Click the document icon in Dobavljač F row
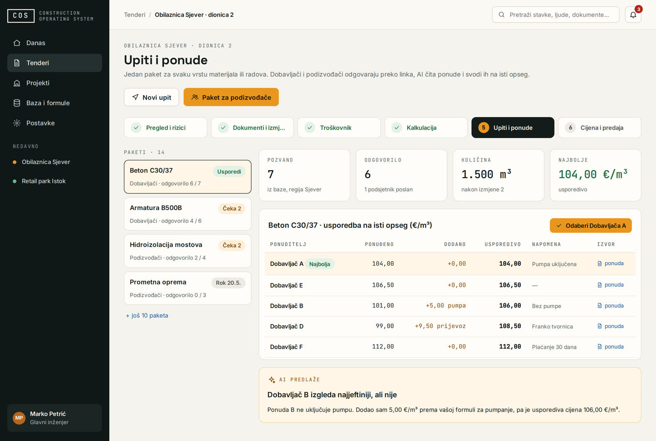656x441 pixels. (600, 347)
